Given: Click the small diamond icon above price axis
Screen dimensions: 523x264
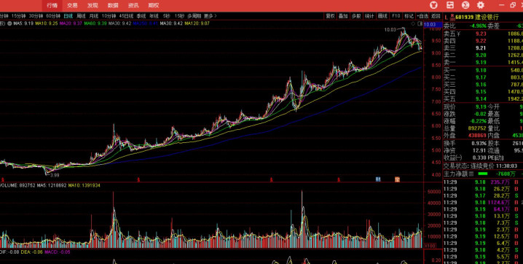Looking at the screenshot, I should [413, 23].
